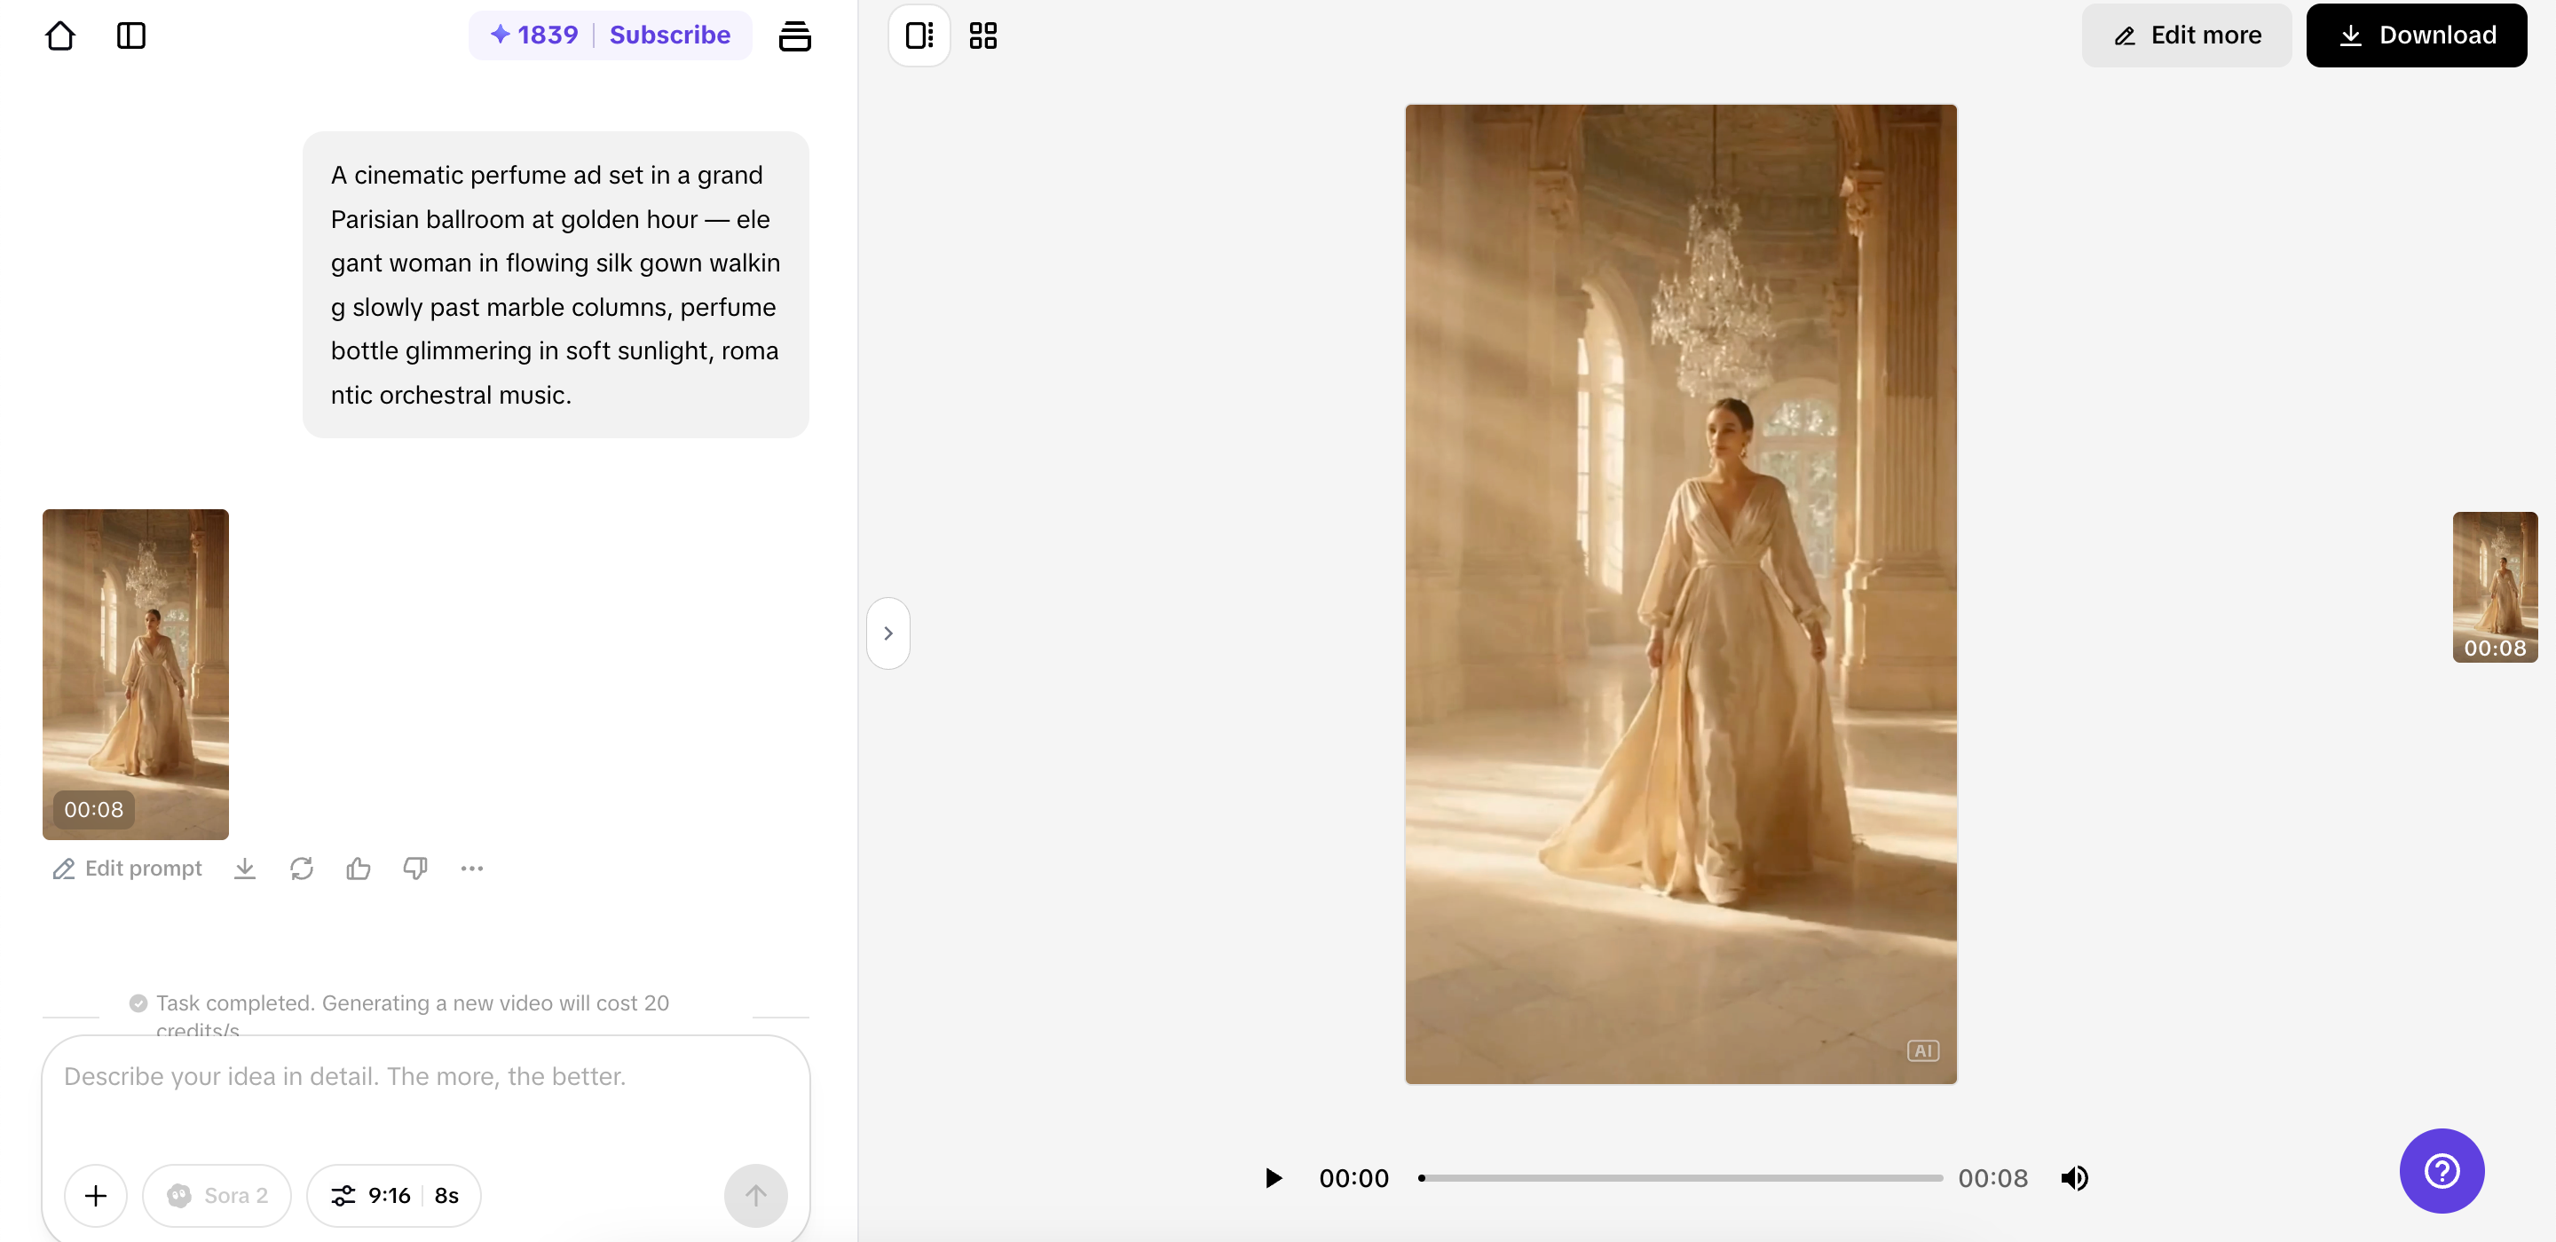Viewport: 2556px width, 1242px height.
Task: Open Sora 2 model selector
Action: tap(217, 1195)
